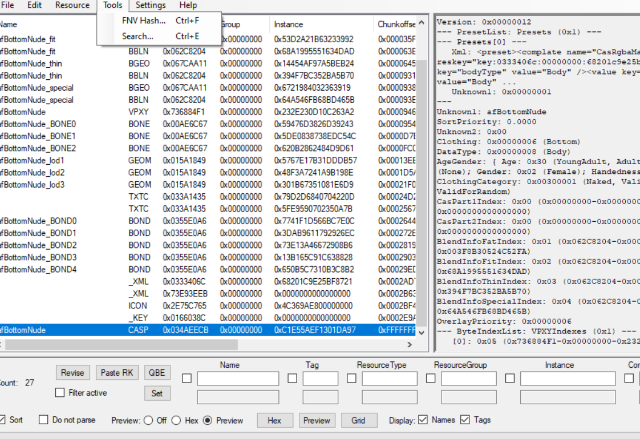This screenshot has width=640, height=439.
Task: Open the Help menu
Action: click(188, 5)
